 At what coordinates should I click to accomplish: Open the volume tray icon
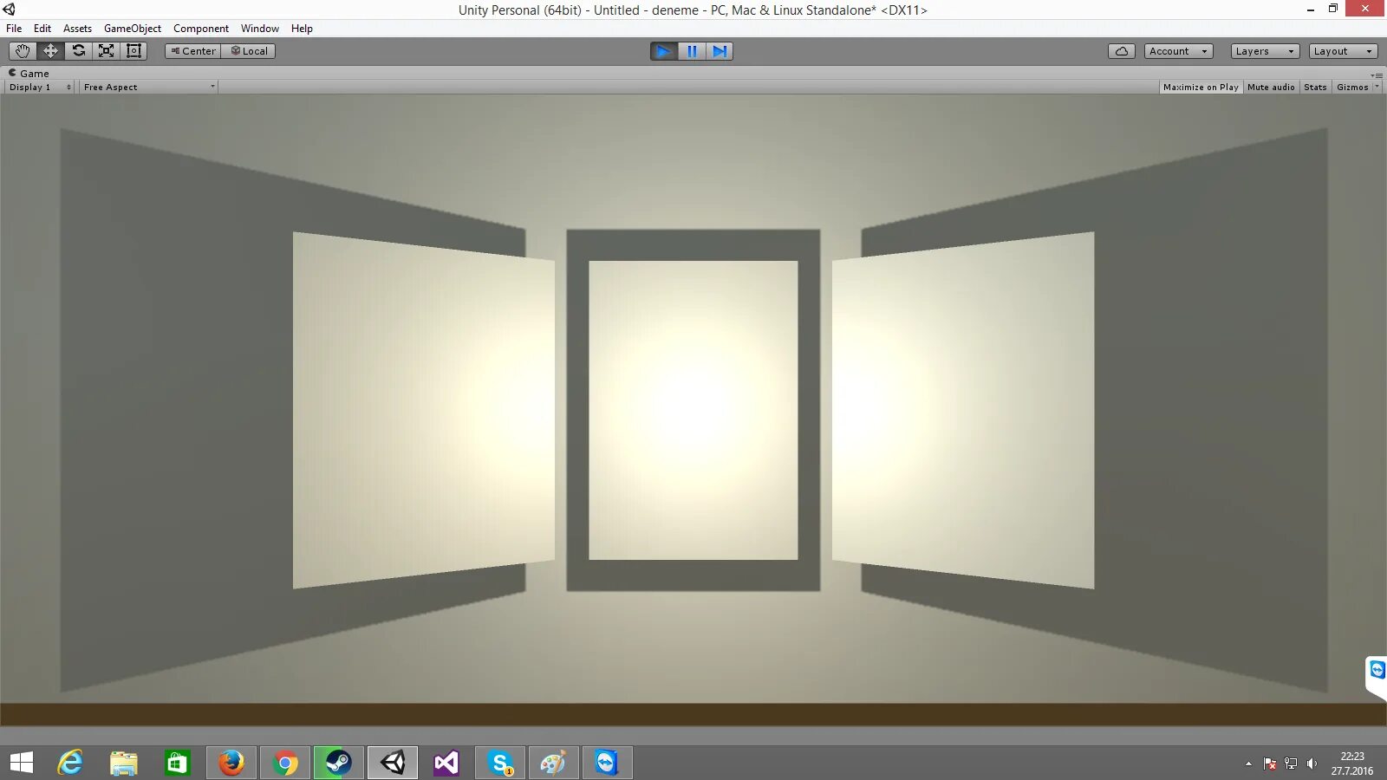click(1312, 764)
